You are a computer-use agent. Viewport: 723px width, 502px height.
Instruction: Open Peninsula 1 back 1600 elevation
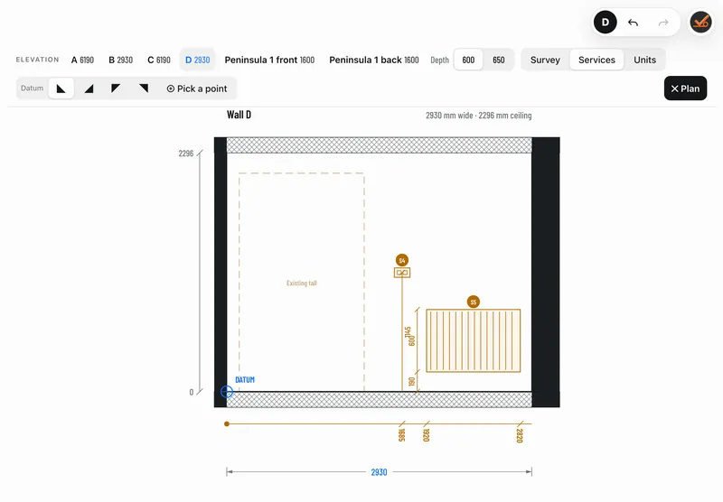(374, 60)
